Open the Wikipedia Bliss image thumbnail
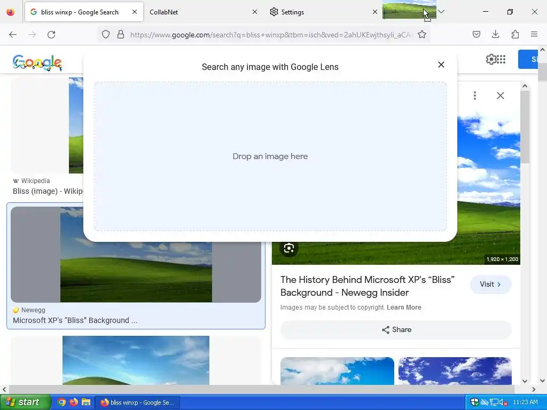 coord(47,125)
